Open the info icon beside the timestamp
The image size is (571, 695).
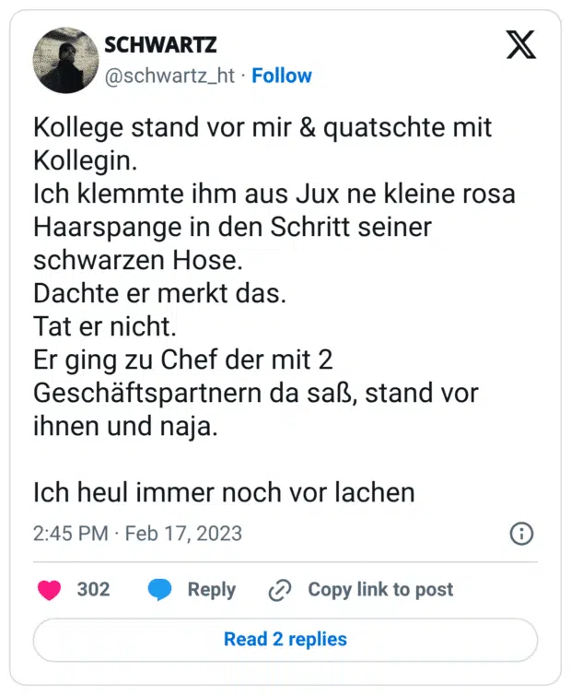(520, 534)
